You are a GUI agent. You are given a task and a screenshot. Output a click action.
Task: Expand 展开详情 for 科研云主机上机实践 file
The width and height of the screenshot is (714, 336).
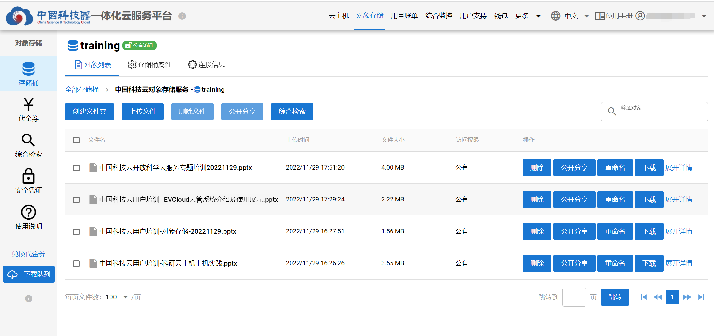[x=679, y=263]
